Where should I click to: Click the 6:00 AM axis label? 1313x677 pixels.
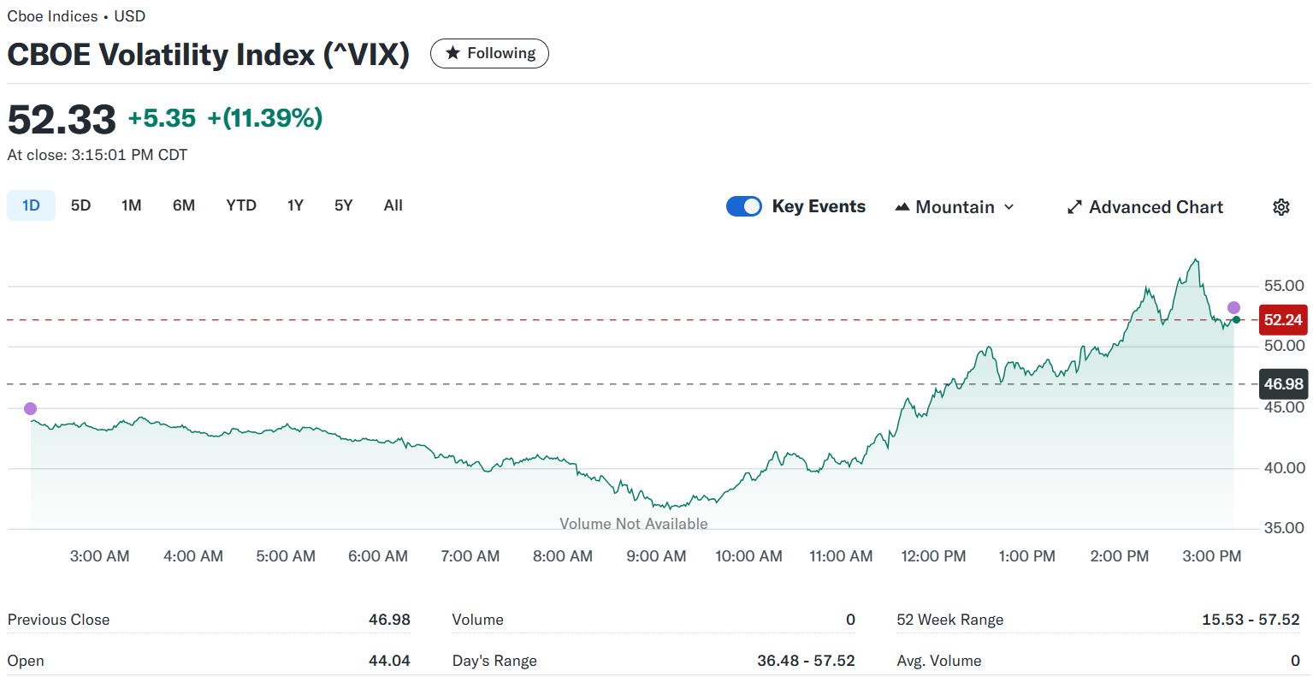[378, 556]
